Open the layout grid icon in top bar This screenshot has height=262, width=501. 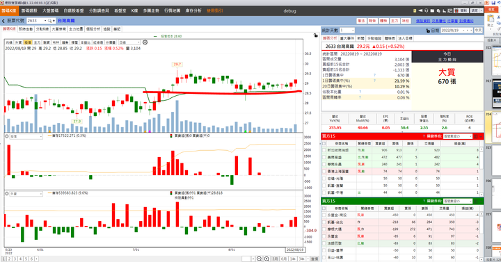(x=450, y=10)
